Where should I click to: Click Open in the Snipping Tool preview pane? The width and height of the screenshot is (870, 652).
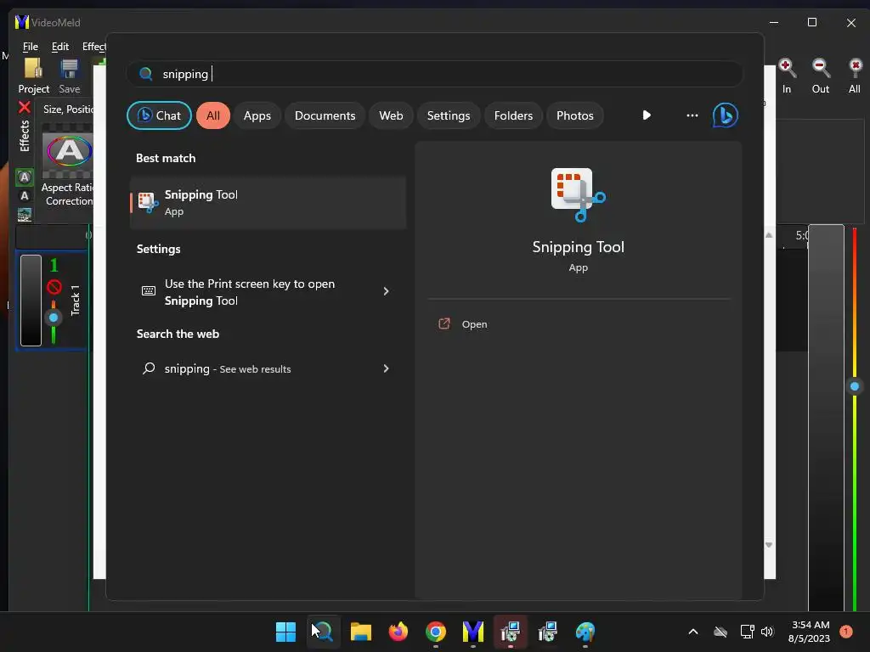point(474,324)
